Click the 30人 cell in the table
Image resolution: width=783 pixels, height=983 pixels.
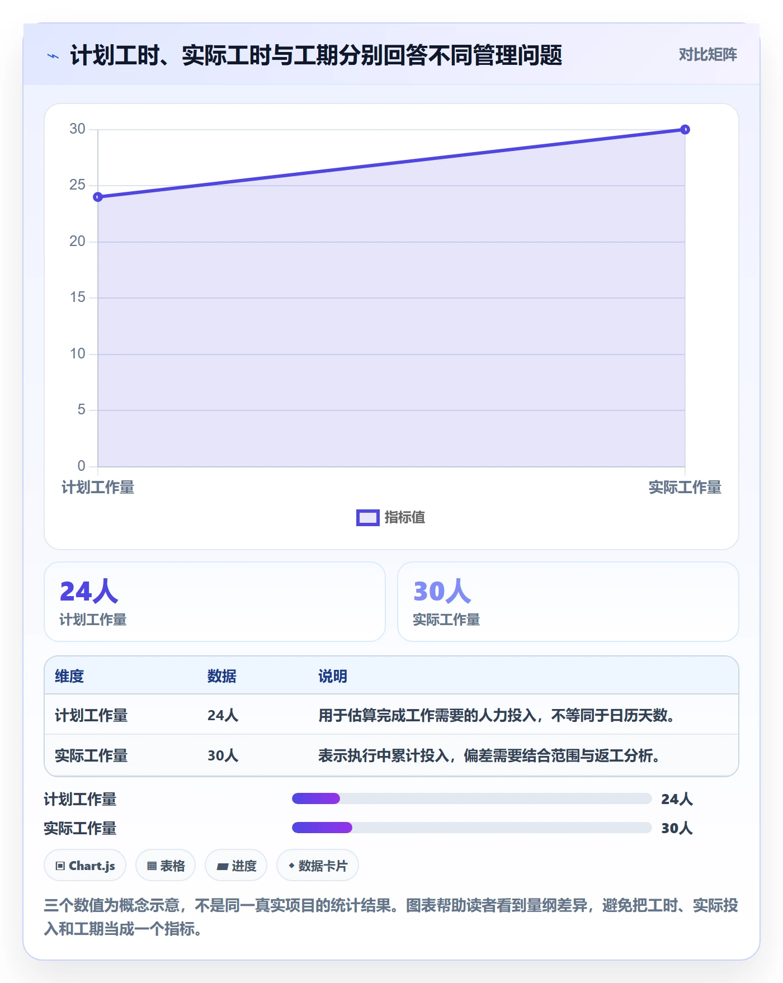(223, 756)
